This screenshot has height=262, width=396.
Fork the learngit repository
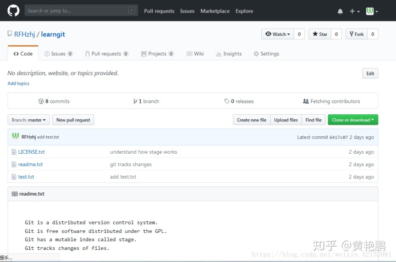point(356,34)
